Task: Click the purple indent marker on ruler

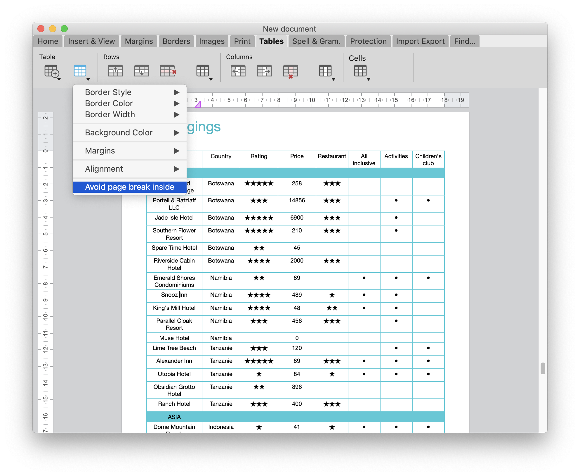Action: tap(198, 104)
